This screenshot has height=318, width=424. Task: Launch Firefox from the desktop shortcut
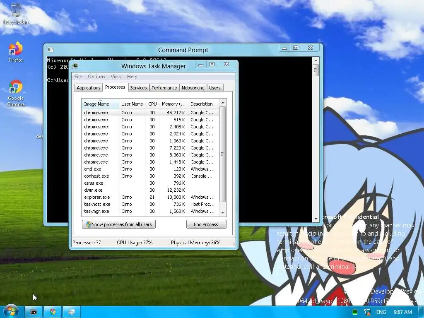click(x=16, y=52)
